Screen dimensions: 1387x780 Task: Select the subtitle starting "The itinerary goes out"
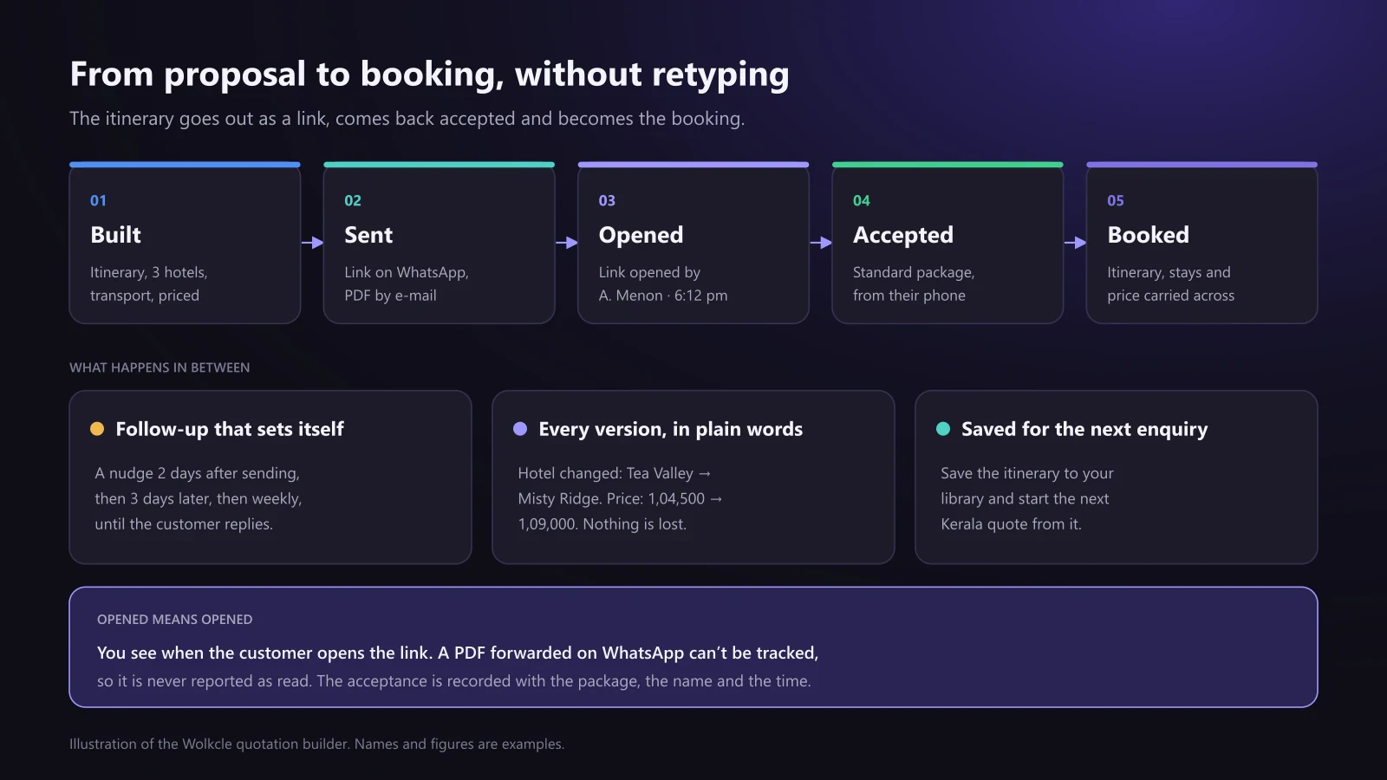pos(407,119)
